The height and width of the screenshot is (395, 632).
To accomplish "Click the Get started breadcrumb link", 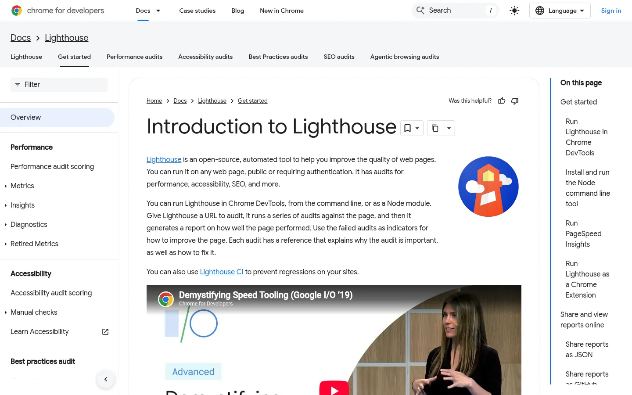I will 253,101.
